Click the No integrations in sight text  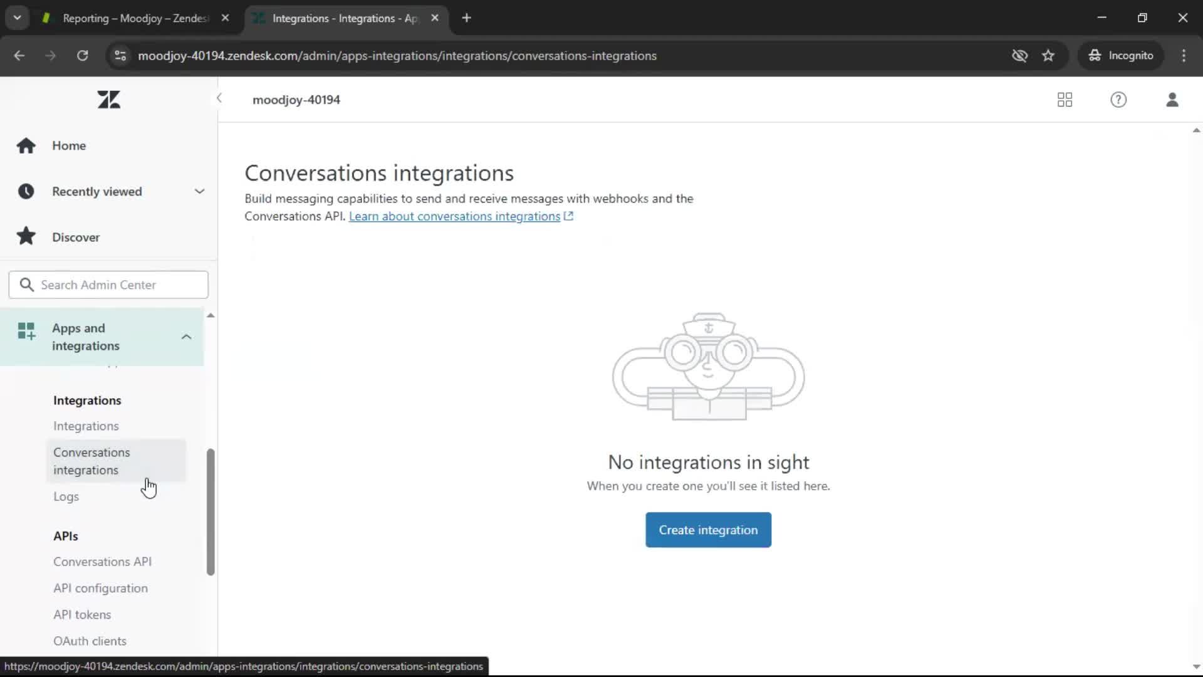pyautogui.click(x=709, y=463)
